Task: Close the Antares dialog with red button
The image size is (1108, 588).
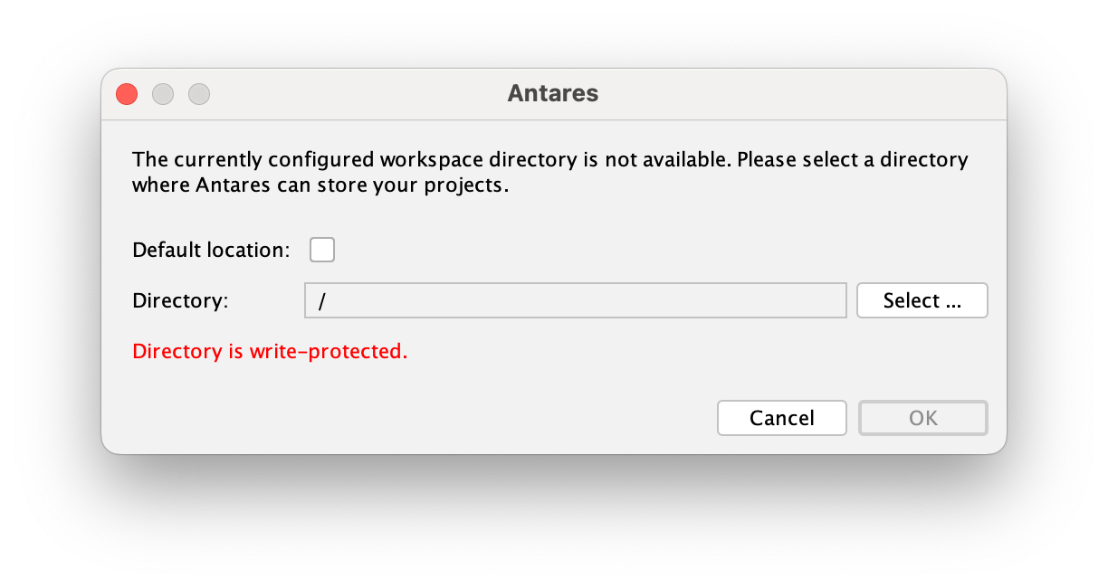Action: (127, 94)
